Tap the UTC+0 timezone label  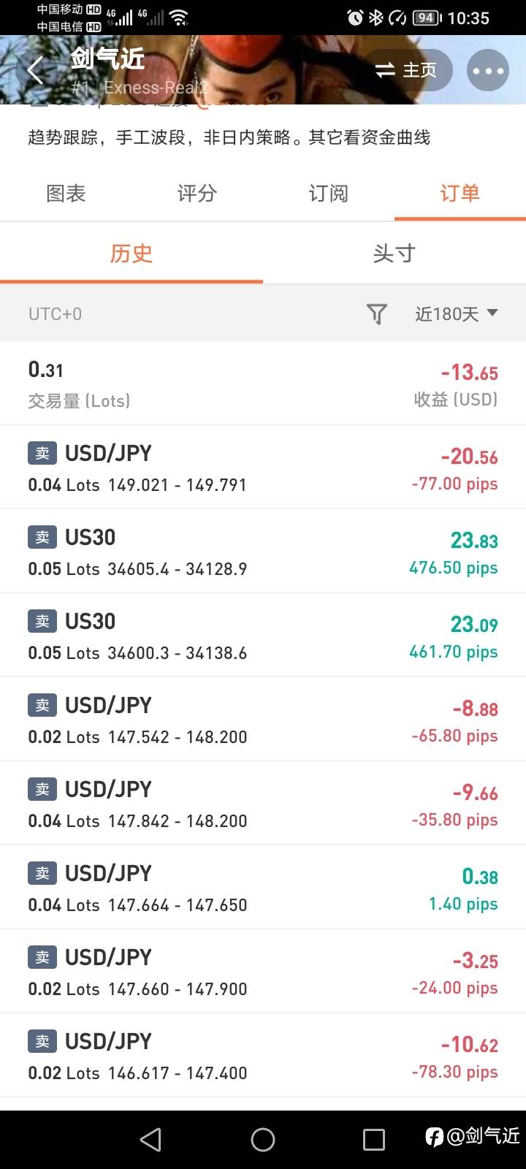click(55, 314)
